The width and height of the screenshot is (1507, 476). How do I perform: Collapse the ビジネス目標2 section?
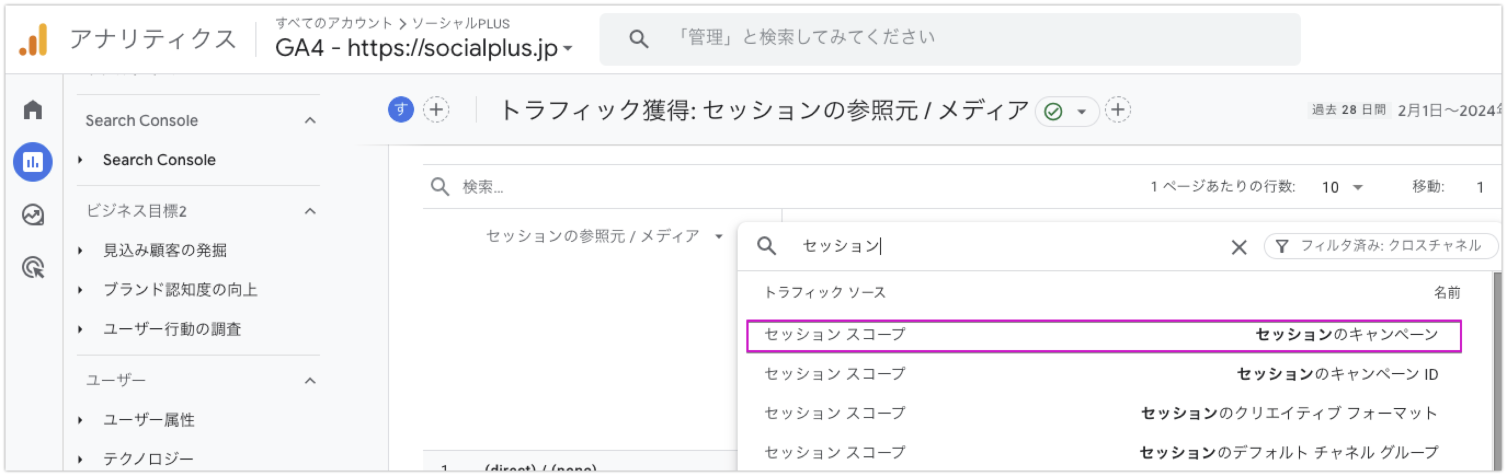(x=310, y=211)
